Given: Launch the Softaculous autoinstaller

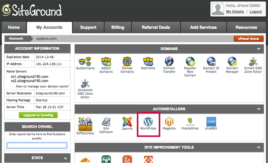Looking at the screenshot, I should coord(85,126).
